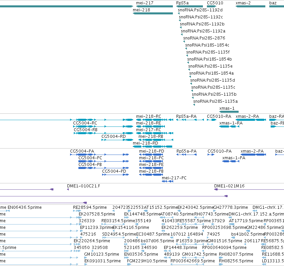The image size is (284, 266).
Task: Open the mei-218-RD transcript label
Action: pyautogui.click(x=146, y=143)
